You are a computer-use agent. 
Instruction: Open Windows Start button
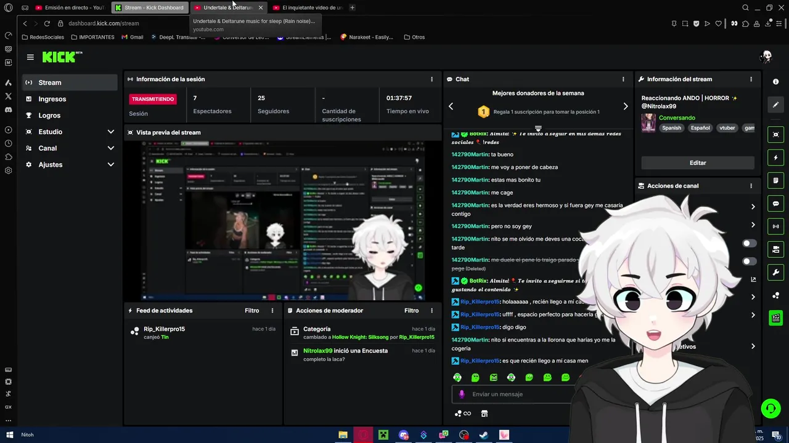10,434
